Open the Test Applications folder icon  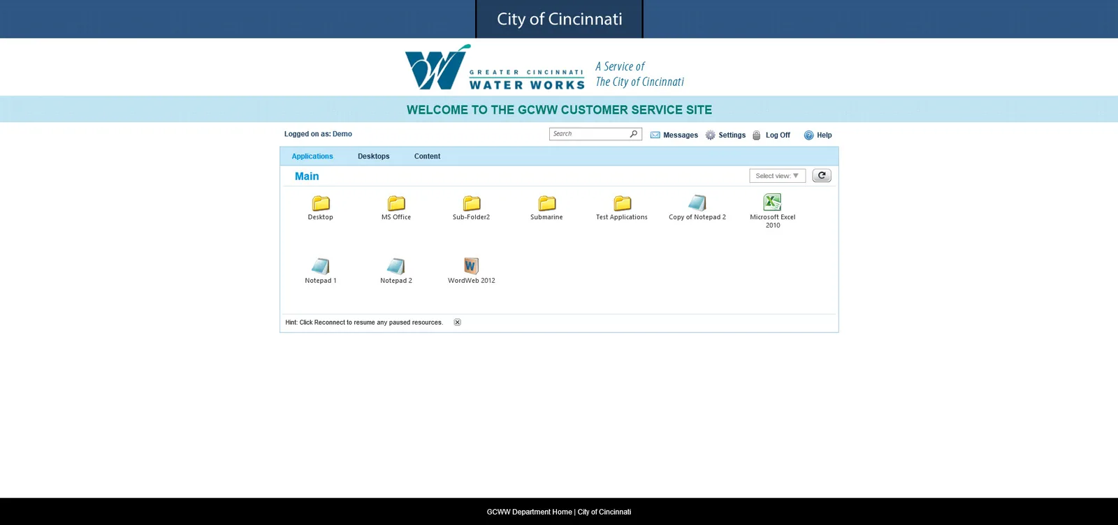pyautogui.click(x=623, y=203)
